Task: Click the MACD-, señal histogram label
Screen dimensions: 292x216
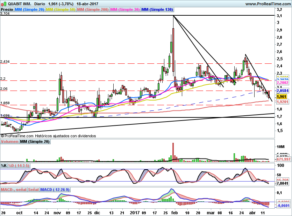Action: tap(14, 190)
